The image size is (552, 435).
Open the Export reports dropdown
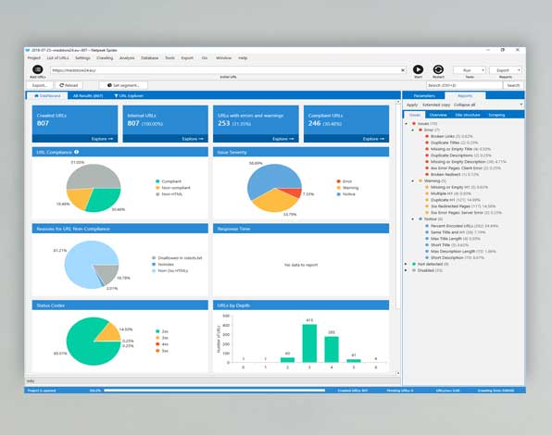[505, 70]
